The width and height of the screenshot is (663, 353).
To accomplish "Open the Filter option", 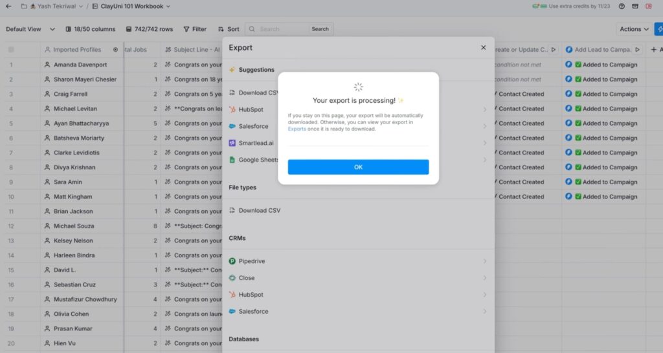I will point(195,29).
